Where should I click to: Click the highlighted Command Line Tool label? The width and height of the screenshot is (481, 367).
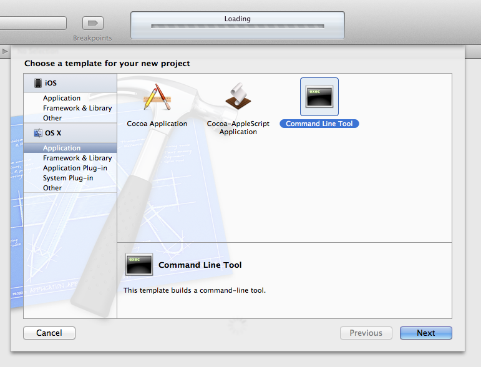coord(319,124)
